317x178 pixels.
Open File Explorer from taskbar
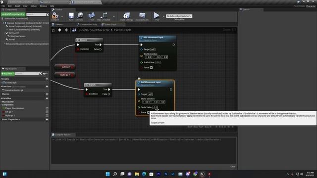137,174
